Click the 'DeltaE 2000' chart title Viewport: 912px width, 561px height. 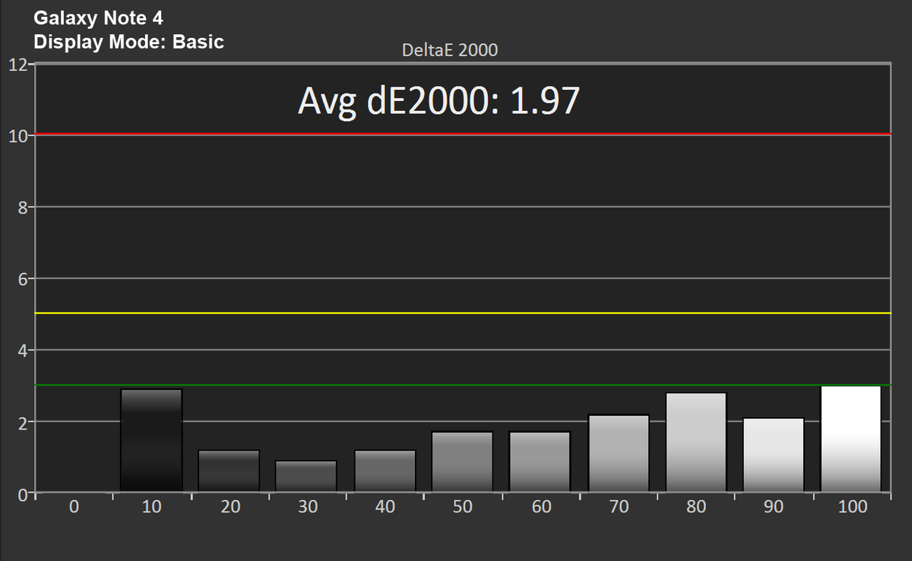450,50
